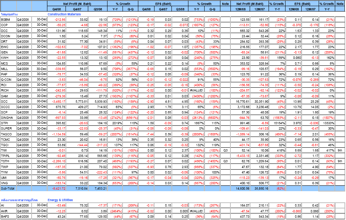Select the SCCC ticker cell

coord(8,107)
